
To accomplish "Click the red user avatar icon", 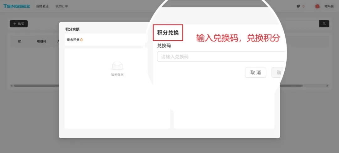I will click(317, 6).
